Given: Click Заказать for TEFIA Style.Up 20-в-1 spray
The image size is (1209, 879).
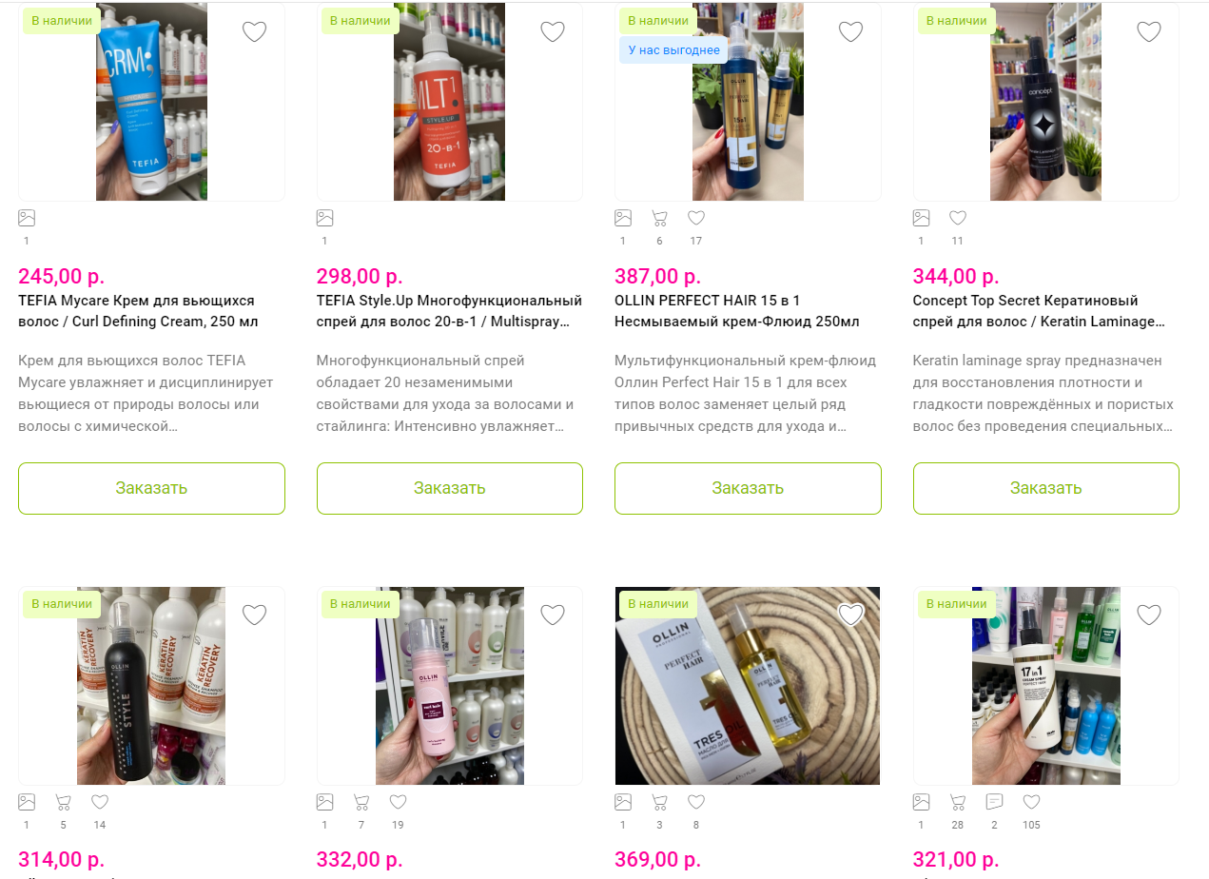Looking at the screenshot, I should coord(450,488).
